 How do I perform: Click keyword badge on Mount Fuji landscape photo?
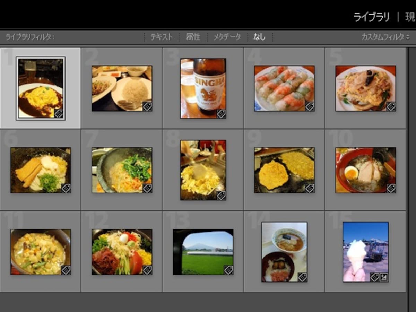228,270
